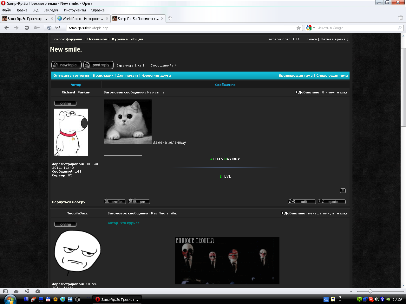Viewport: 406px width, 304px height.
Task: Bookmark page with the address bar star
Action: 298,28
